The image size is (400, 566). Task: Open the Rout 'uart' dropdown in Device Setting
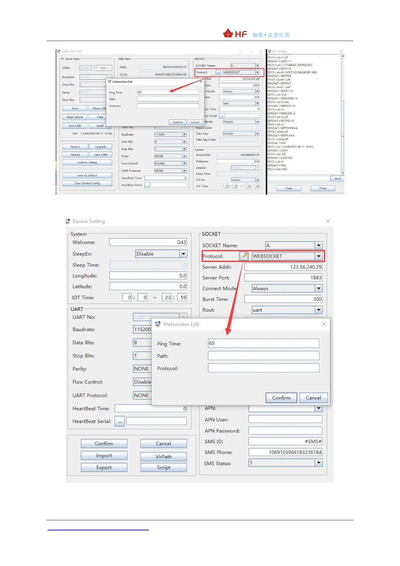[319, 310]
